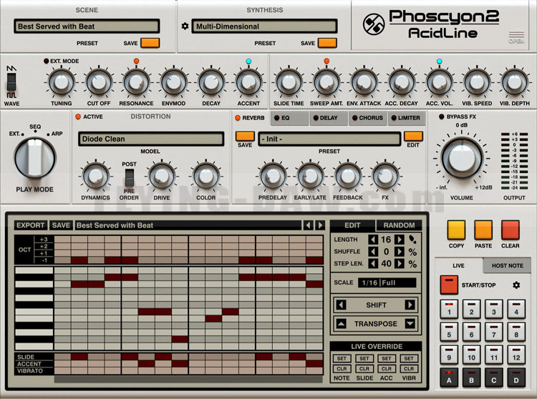Toggle EXT. MODE LED
Screen dimensions: 537x399
(x=47, y=61)
